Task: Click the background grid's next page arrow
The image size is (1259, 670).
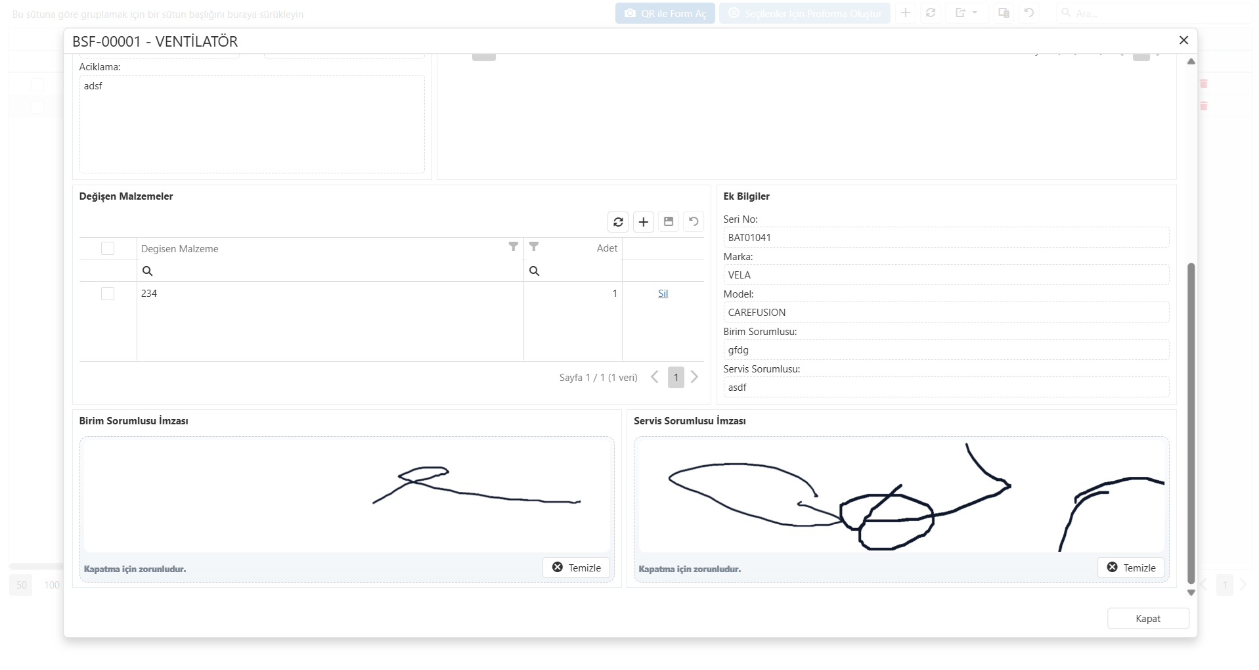Action: point(1243,585)
